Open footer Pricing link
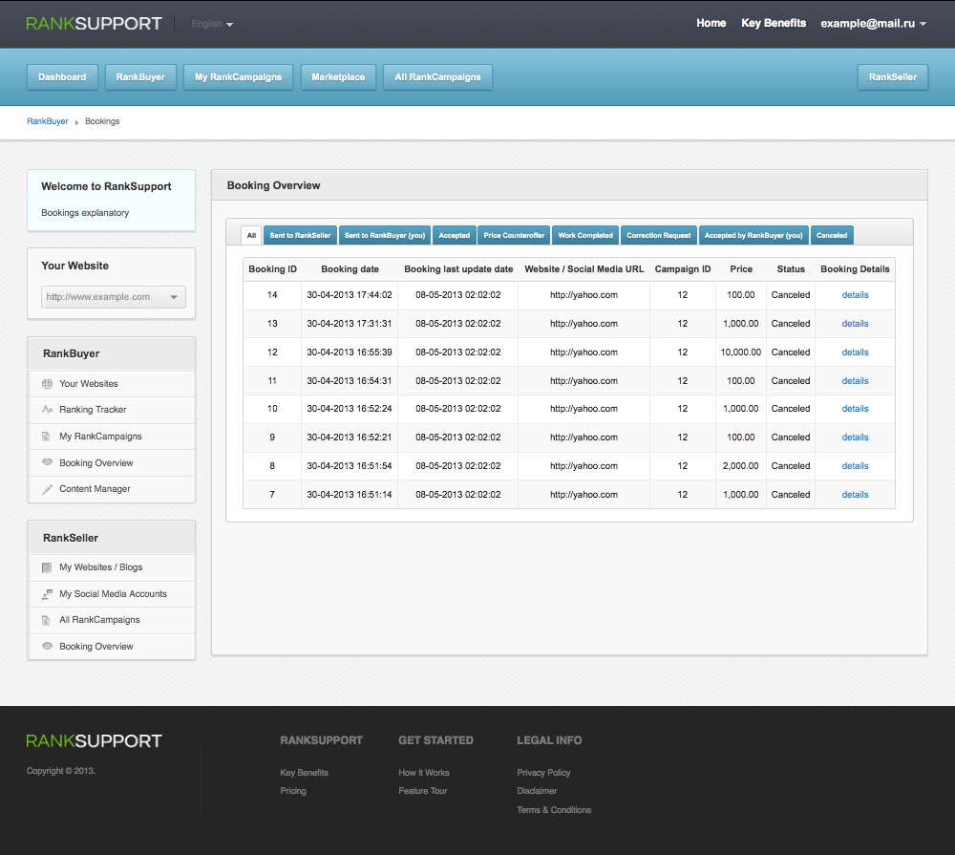955x855 pixels. [293, 791]
